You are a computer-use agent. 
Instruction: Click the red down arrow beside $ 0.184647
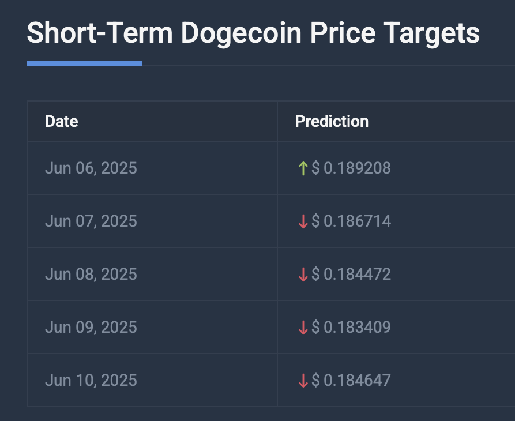[x=303, y=381]
